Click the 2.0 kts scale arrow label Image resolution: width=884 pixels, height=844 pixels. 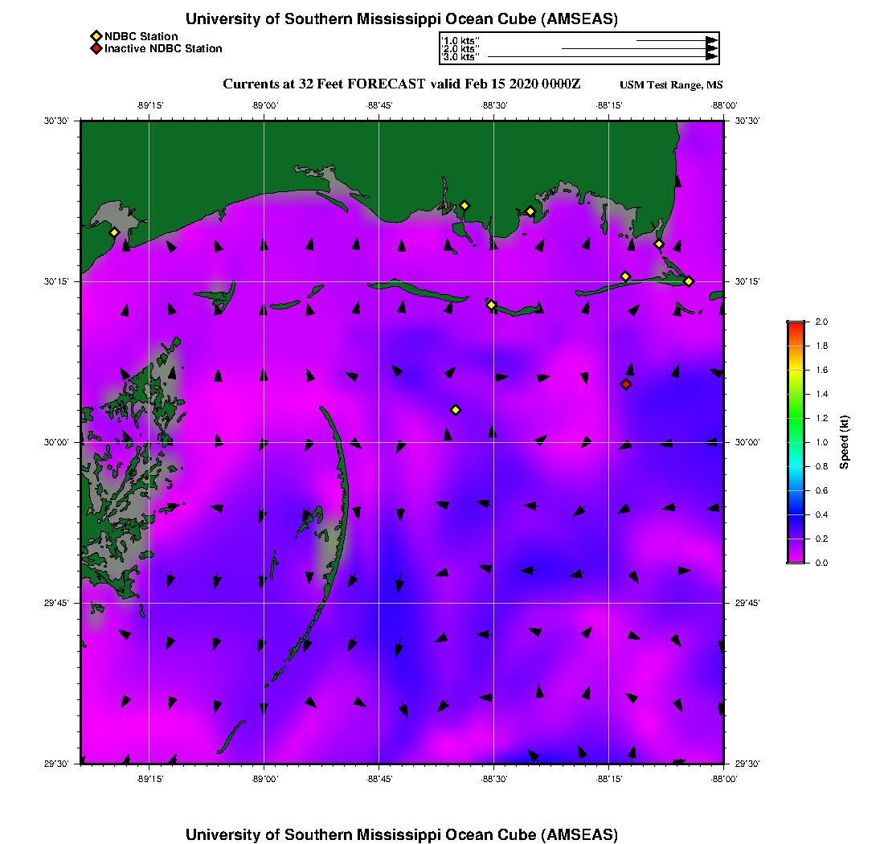(460, 49)
